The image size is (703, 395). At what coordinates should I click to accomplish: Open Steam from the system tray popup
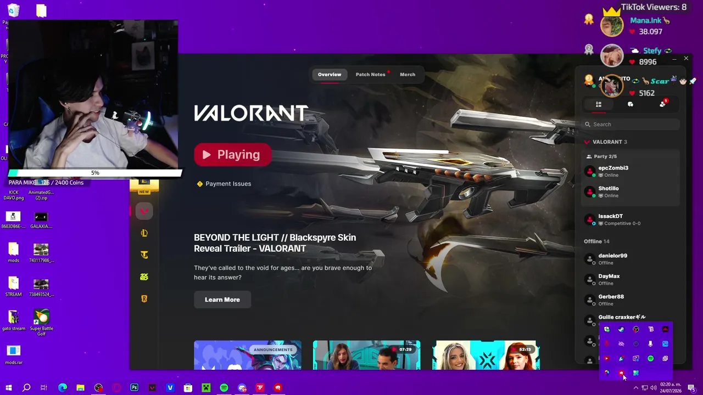tap(621, 329)
